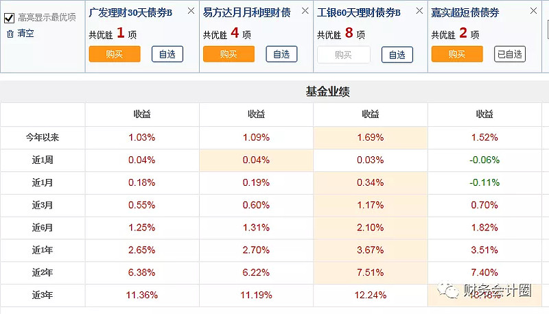Click disabled 购买 under 工银60天理财债券B
The image size is (549, 314).
point(343,55)
